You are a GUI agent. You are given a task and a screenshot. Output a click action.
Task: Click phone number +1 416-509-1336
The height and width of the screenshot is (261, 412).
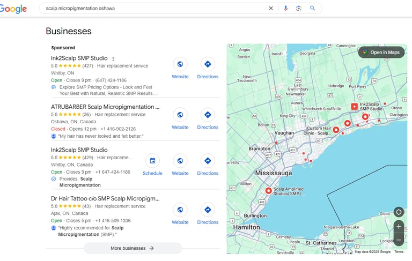tap(113, 221)
